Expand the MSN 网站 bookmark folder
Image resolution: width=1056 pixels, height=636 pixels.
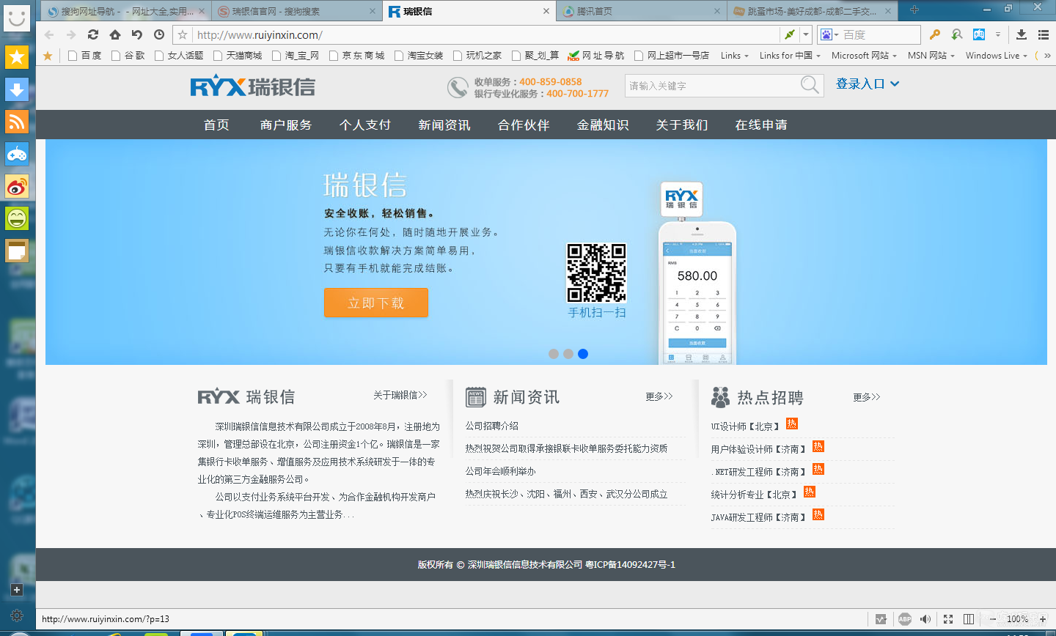click(931, 56)
